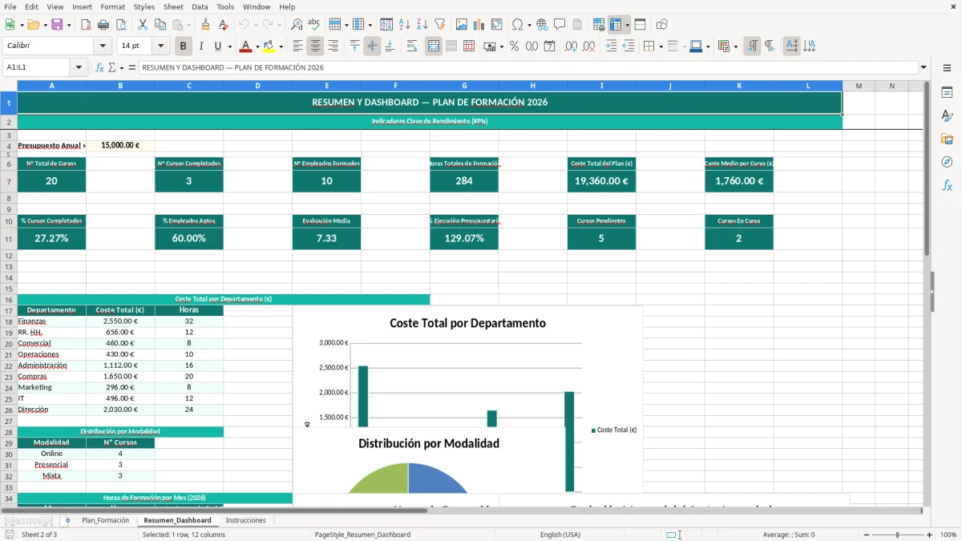This screenshot has width=962, height=541.
Task: Clear direct formatting icon
Action: tap(223, 25)
